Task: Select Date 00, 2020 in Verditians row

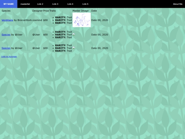Action: click(100, 20)
